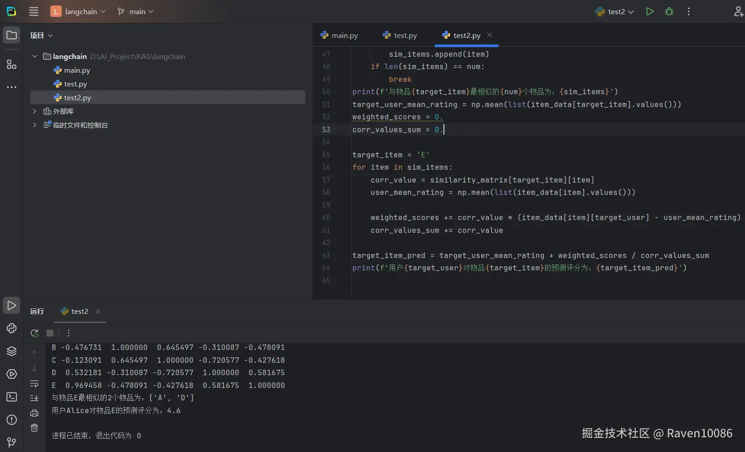Open the Git tool window icon

click(x=11, y=442)
